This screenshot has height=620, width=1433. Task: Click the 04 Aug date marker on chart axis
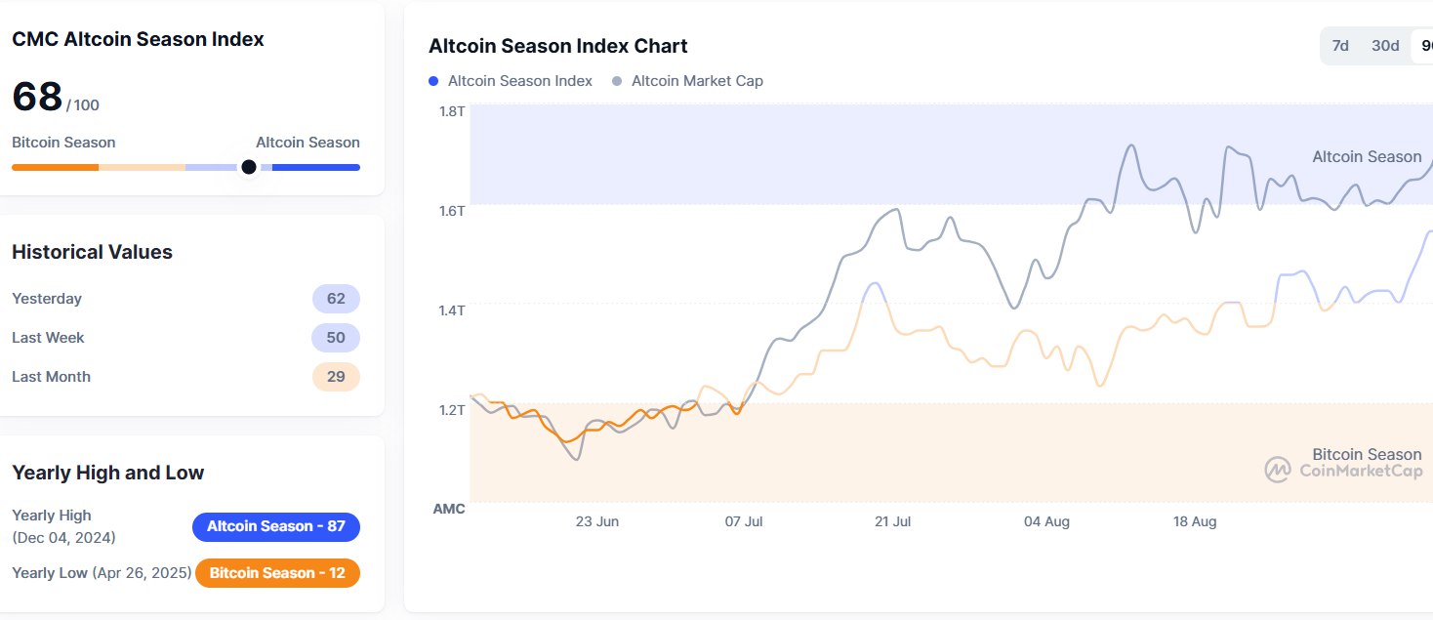[1046, 521]
